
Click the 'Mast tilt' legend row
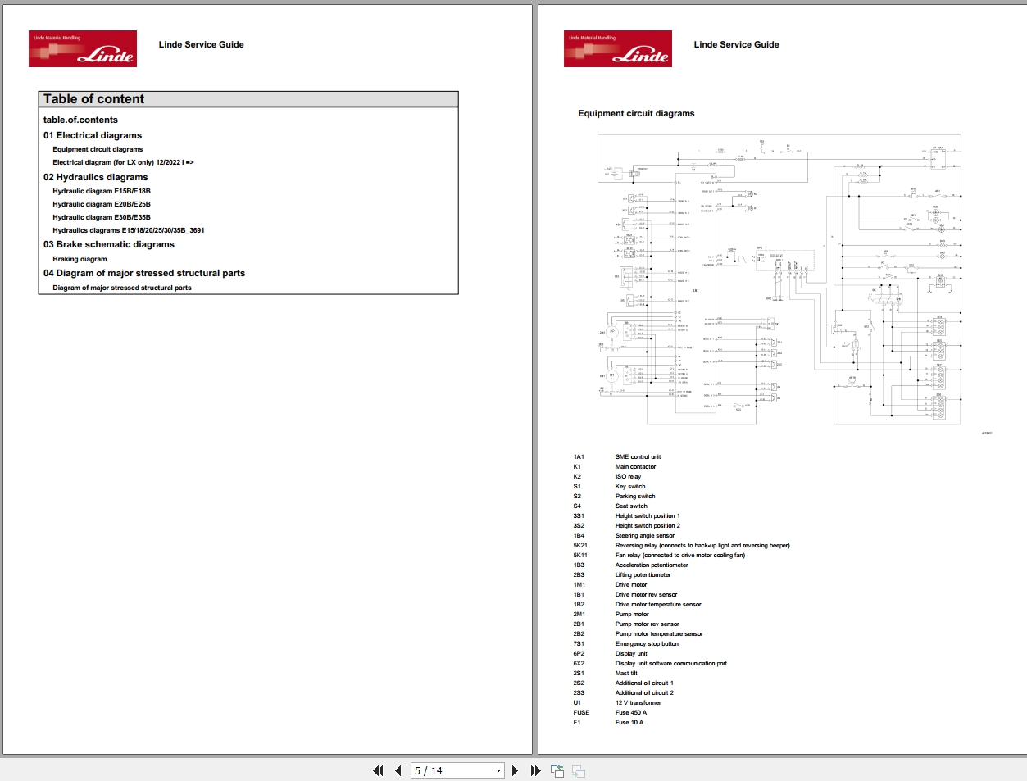(606, 674)
